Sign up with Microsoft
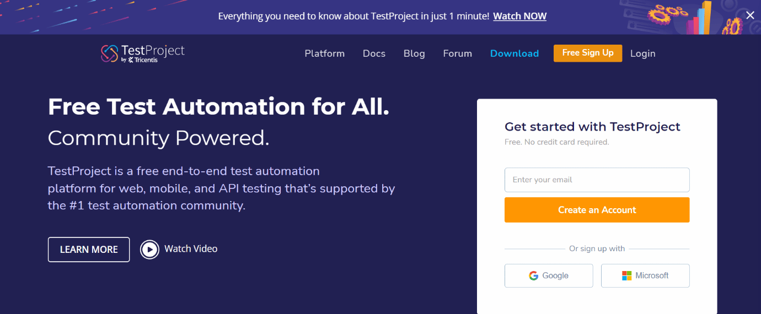761x314 pixels. [645, 275]
